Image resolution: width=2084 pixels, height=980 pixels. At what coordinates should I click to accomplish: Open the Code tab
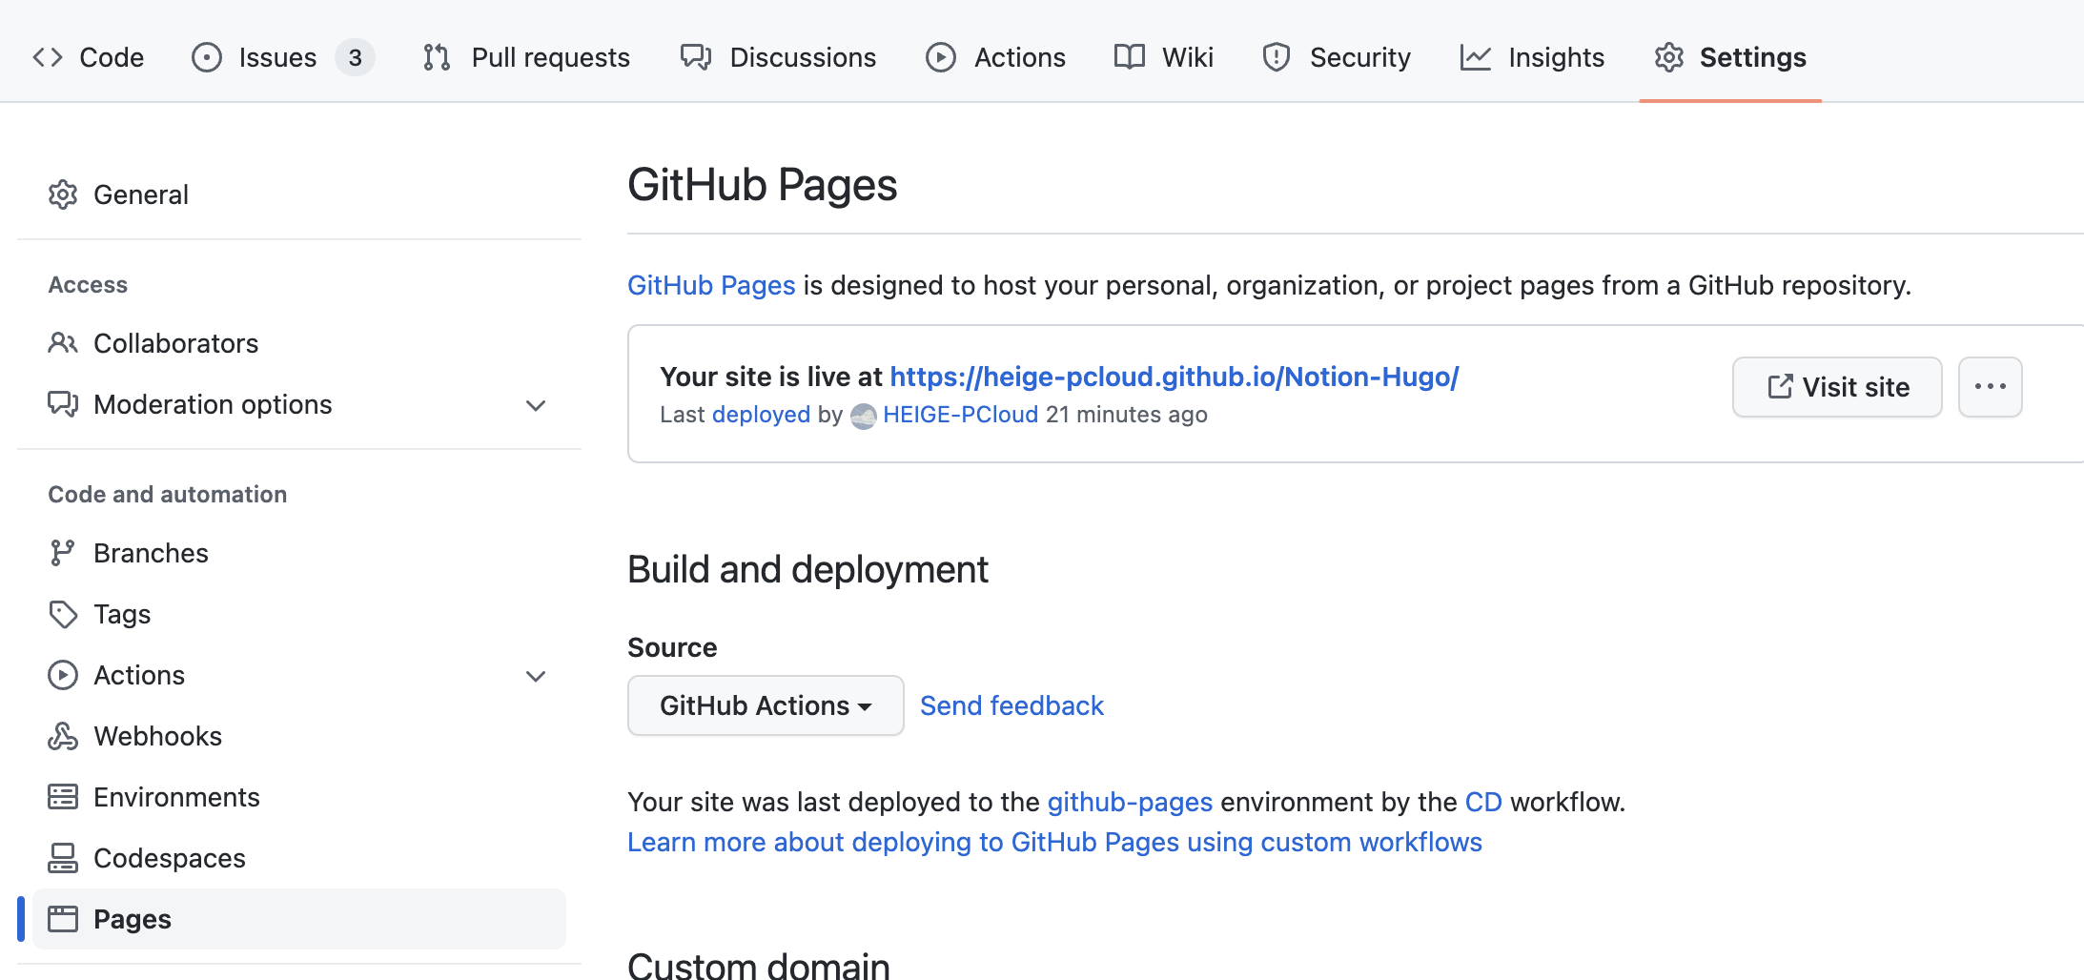(x=88, y=57)
